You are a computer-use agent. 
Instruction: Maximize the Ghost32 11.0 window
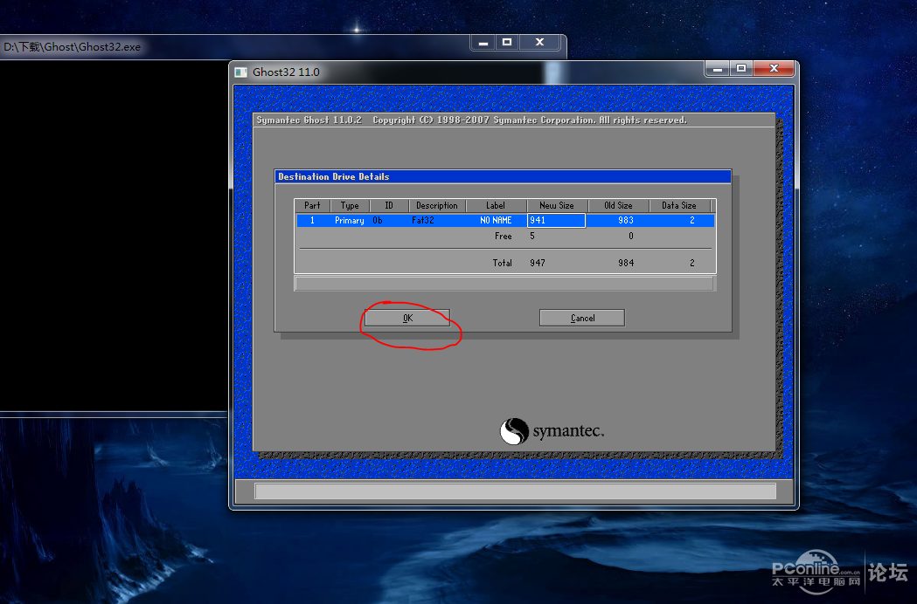click(741, 68)
